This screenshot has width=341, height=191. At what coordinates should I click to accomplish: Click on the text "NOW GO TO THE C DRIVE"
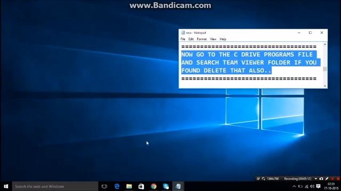pos(221,54)
